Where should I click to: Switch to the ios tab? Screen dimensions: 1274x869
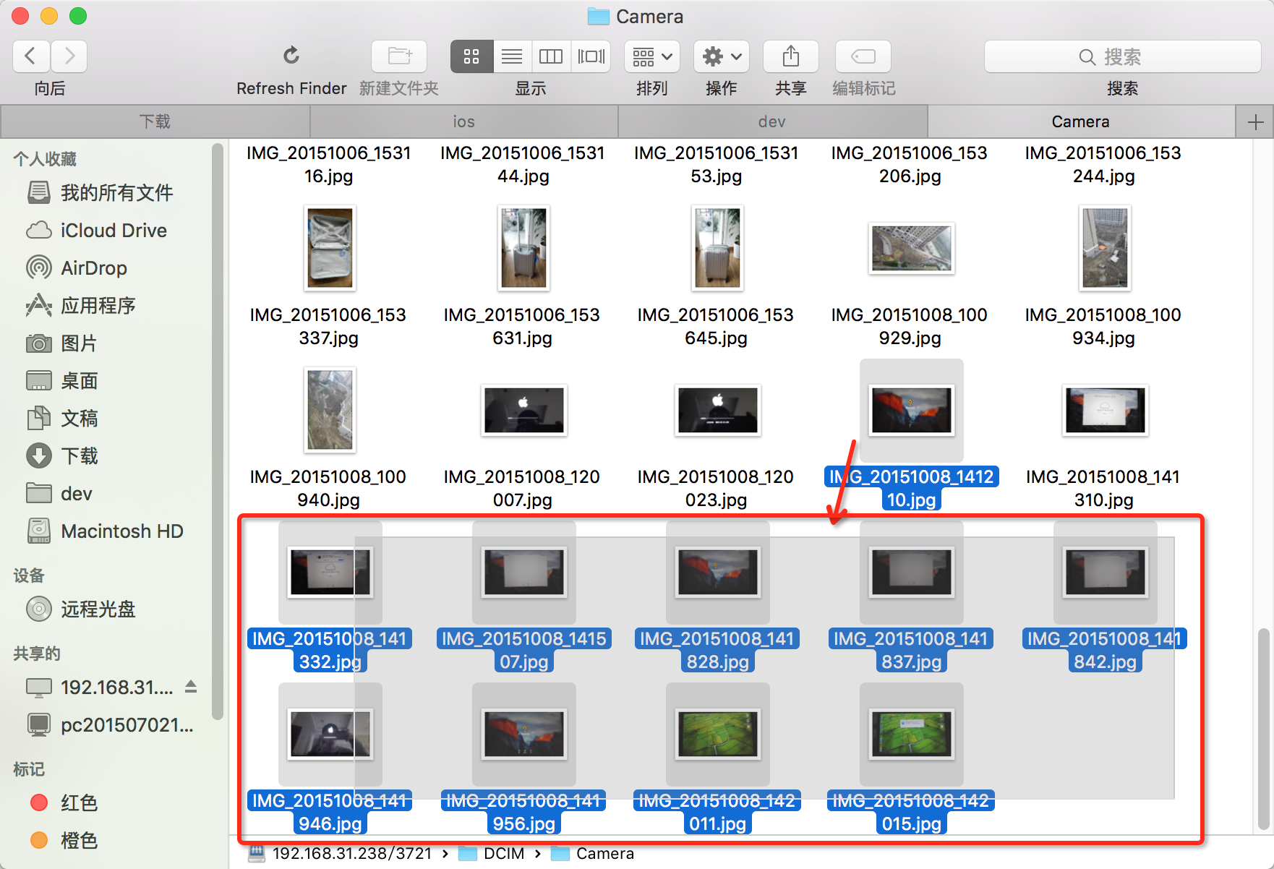point(464,121)
